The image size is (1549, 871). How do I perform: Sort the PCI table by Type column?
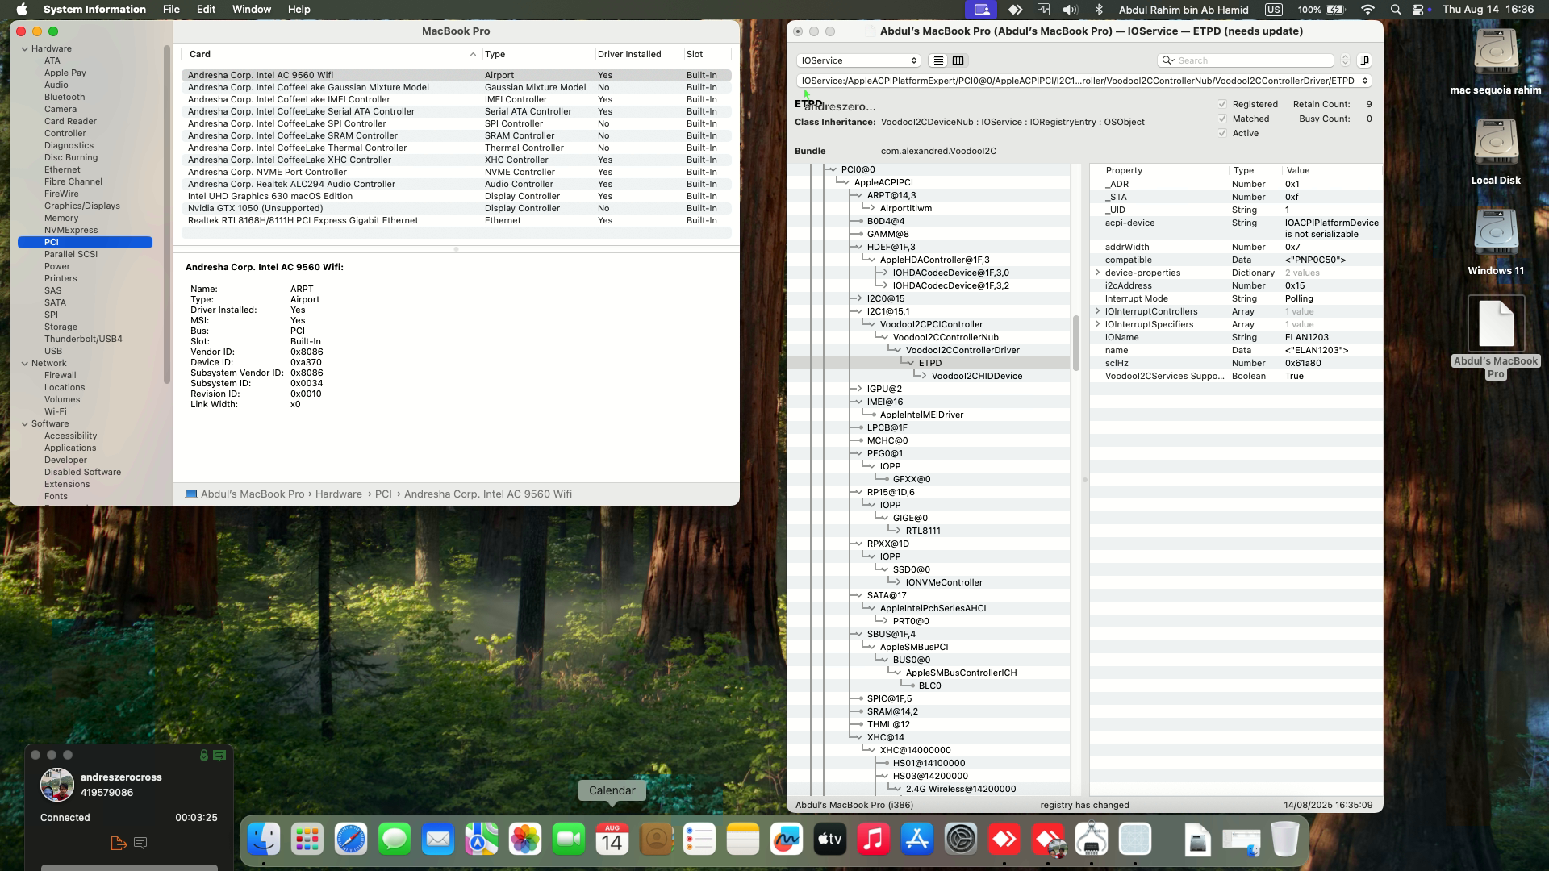[x=538, y=54]
